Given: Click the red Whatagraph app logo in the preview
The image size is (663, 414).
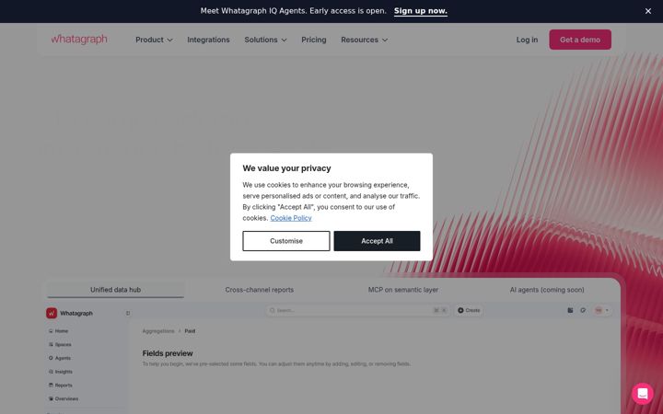Looking at the screenshot, I should 52,313.
